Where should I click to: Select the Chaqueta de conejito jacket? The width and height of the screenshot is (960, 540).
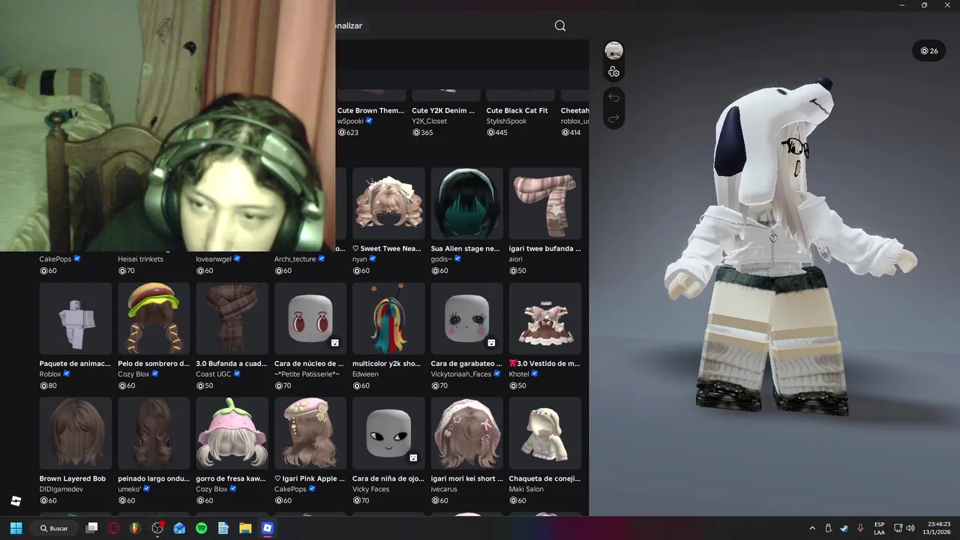click(x=545, y=433)
